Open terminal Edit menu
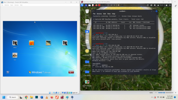 104,14
